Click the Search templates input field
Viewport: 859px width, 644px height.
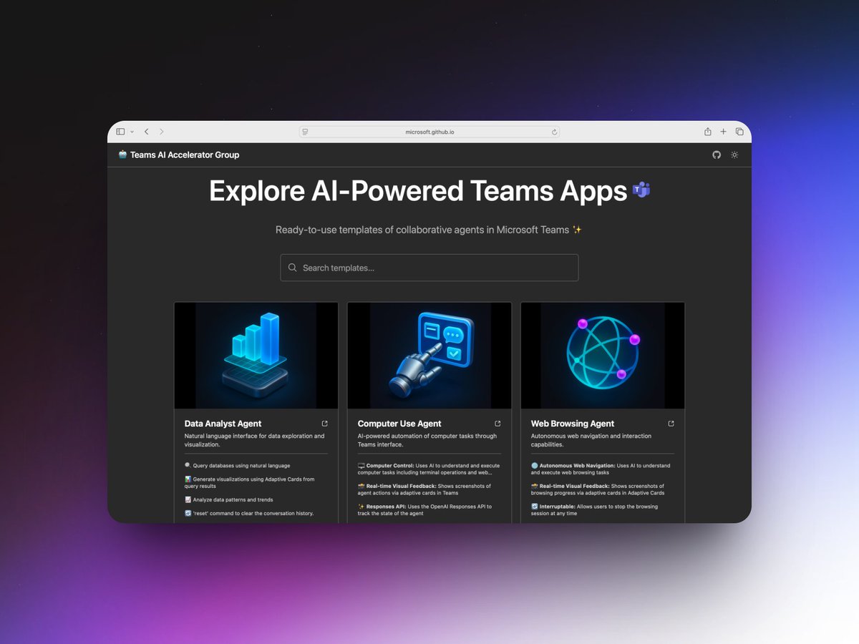pos(429,268)
